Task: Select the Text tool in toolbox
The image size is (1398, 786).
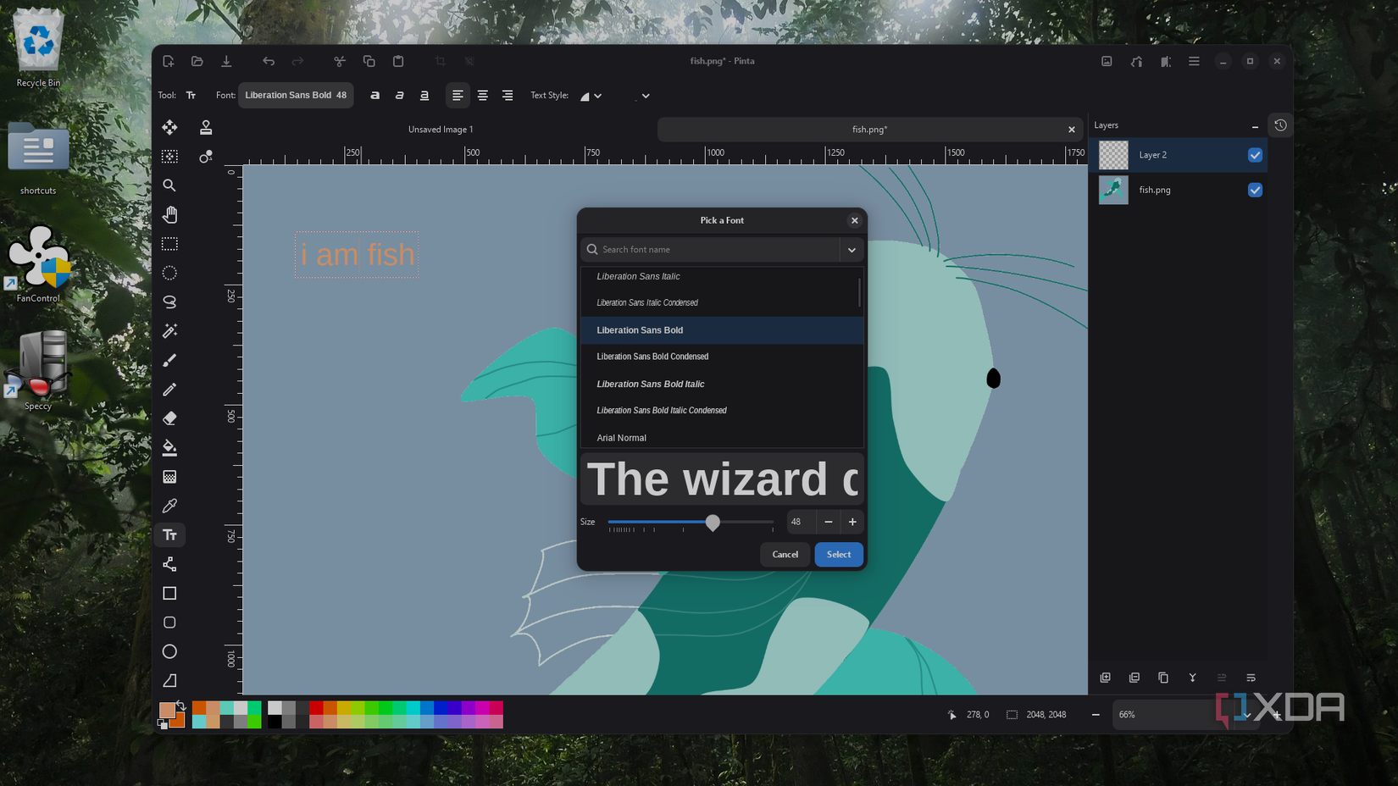Action: point(169,535)
